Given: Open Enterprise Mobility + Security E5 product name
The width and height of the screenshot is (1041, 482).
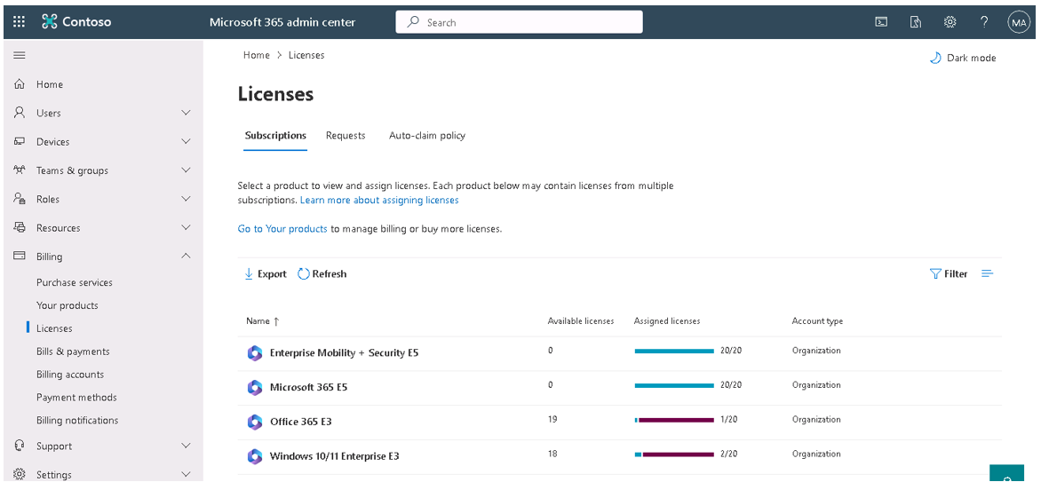Looking at the screenshot, I should [344, 353].
